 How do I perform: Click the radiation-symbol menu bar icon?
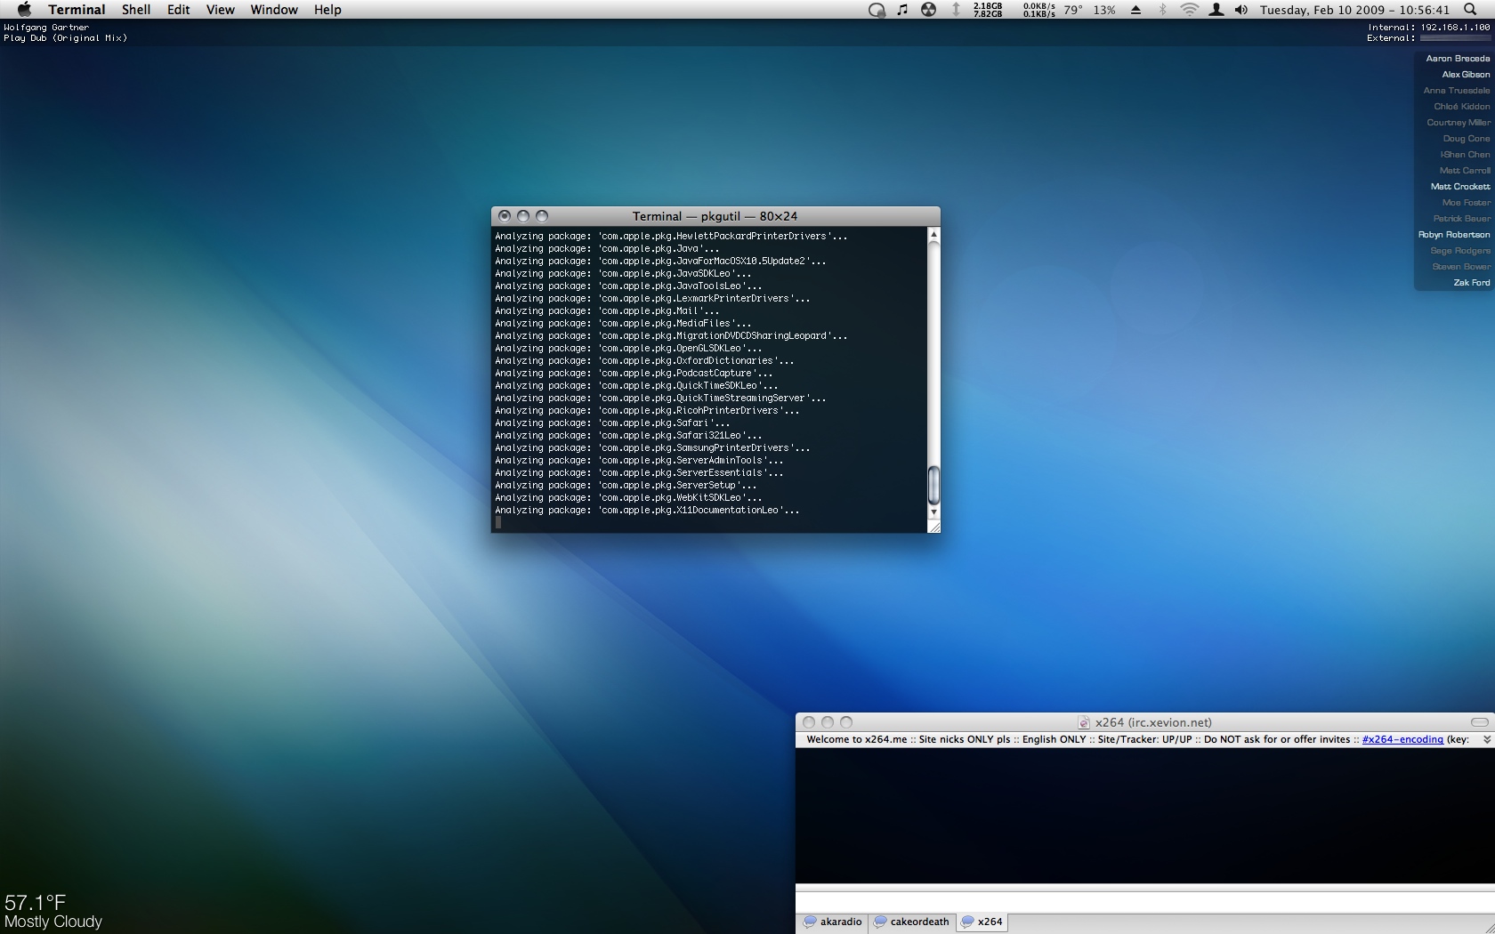point(928,10)
